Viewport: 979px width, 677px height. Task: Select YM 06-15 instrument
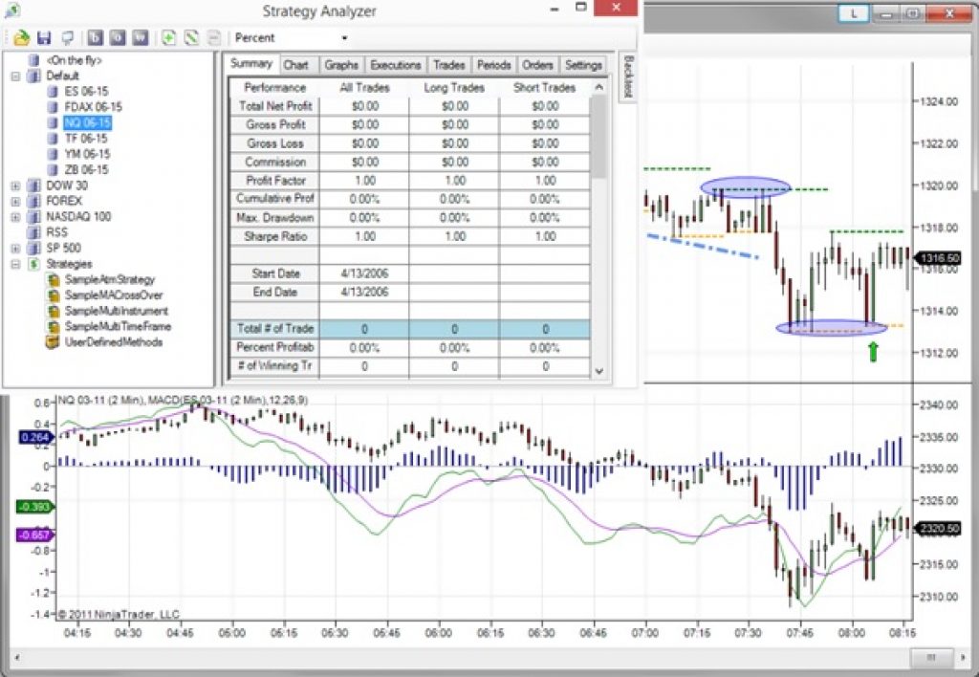(x=87, y=154)
